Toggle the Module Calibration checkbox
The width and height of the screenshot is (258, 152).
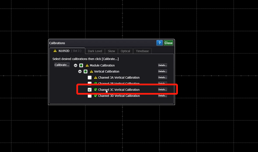[81, 66]
